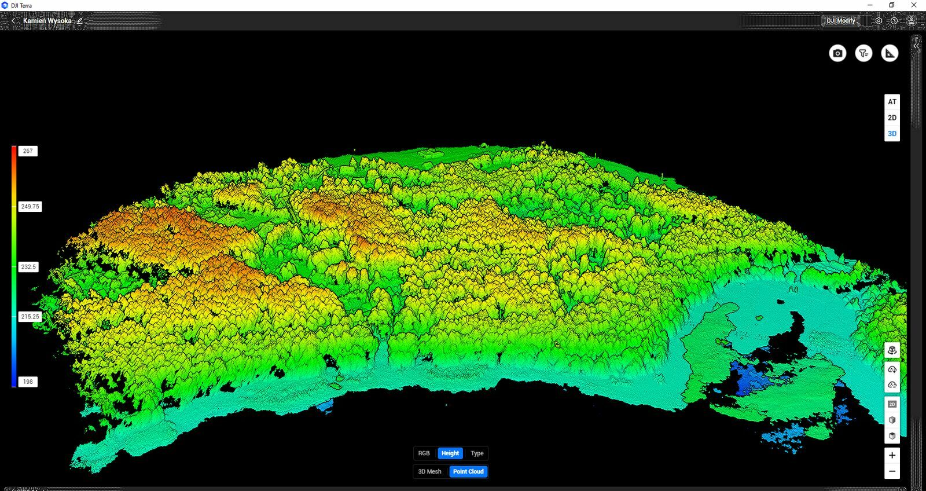Screen dimensions: 926x491
Task: Take a screenshot with the camera icon
Action: (x=837, y=53)
